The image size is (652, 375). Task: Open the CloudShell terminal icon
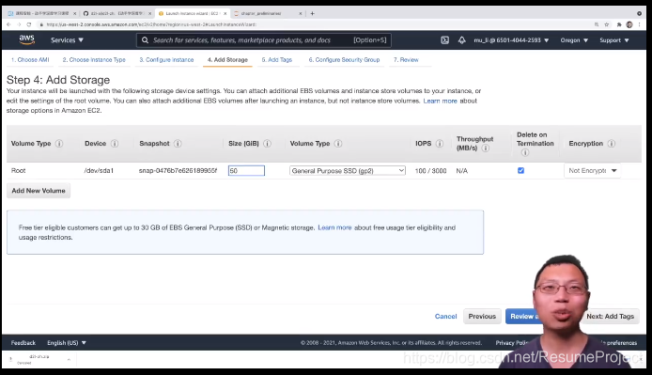point(444,40)
